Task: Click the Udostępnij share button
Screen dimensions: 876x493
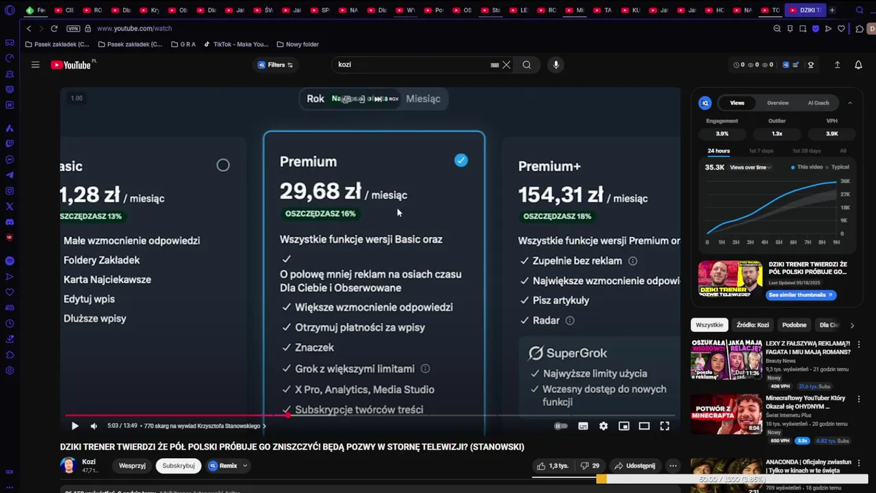Action: [x=634, y=466]
